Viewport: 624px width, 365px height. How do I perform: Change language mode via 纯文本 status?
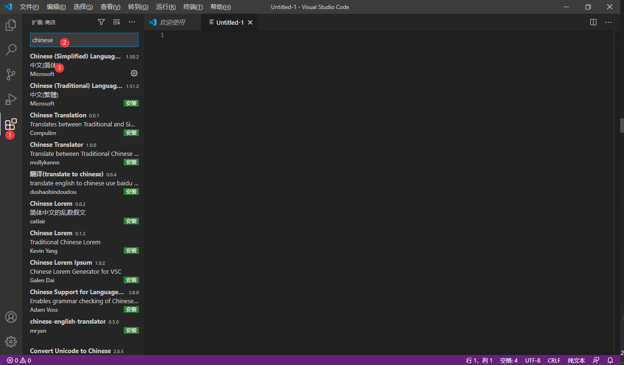pos(576,360)
